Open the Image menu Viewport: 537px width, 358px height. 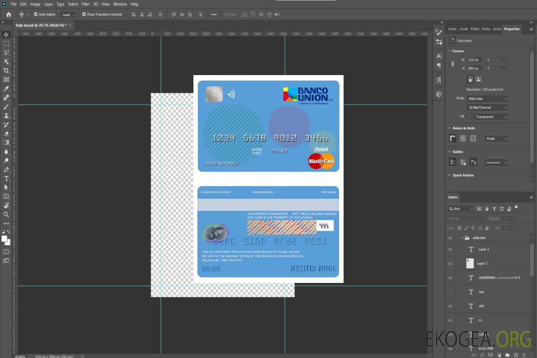(x=35, y=4)
